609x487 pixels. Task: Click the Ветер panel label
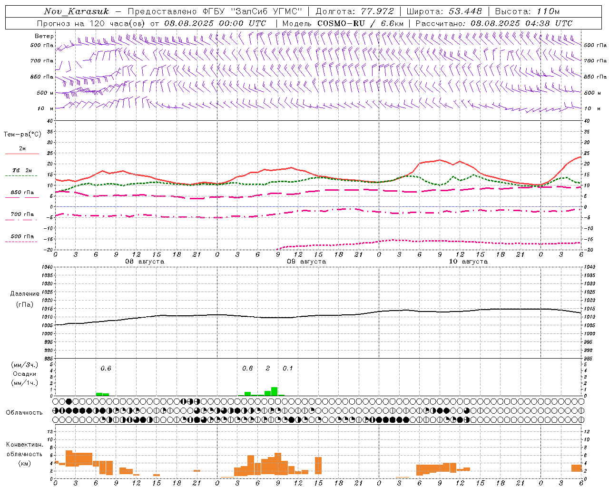coord(44,36)
